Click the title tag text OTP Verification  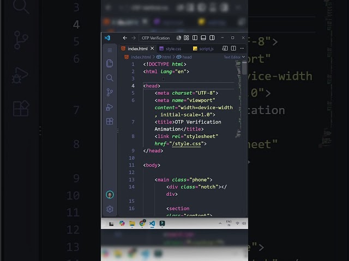click(198, 122)
